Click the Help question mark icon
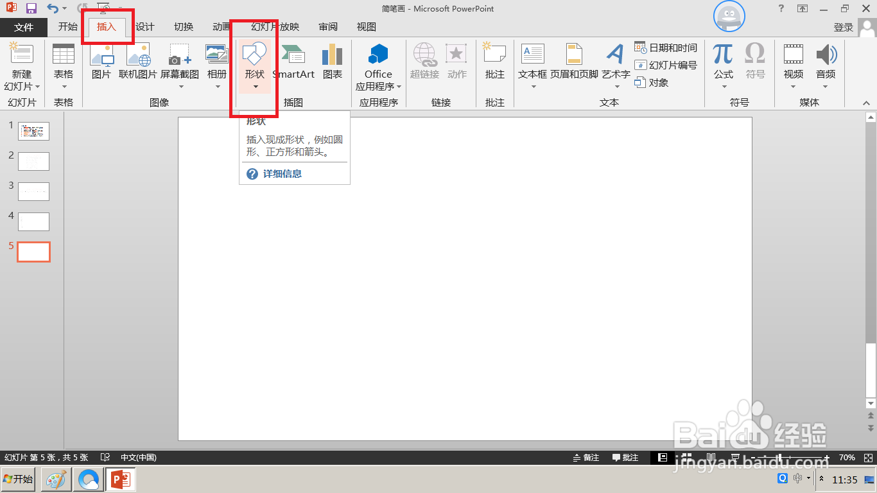 click(781, 8)
